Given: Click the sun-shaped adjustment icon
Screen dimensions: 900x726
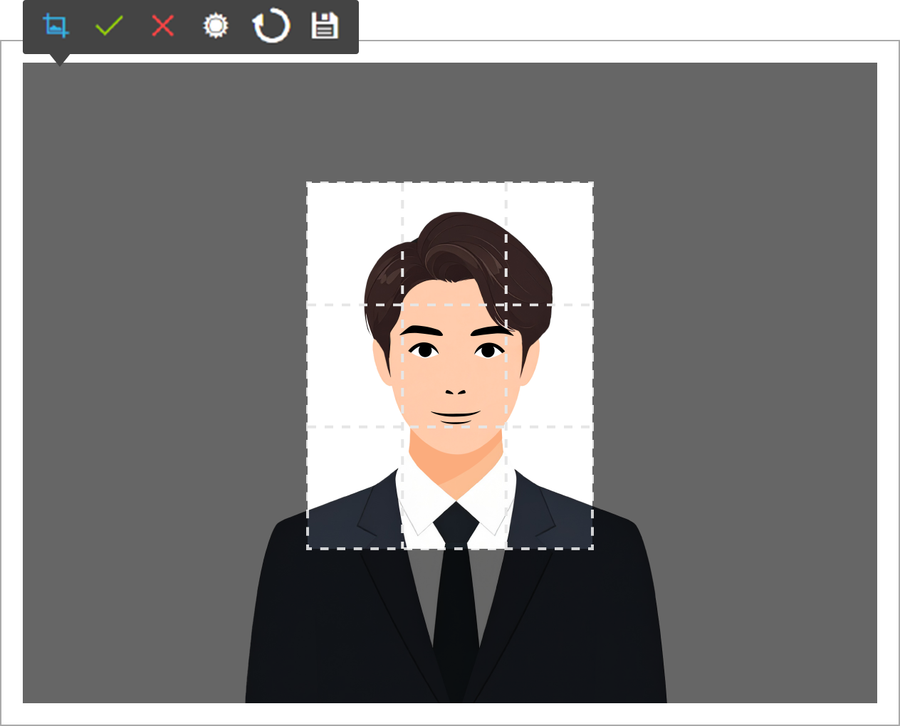Looking at the screenshot, I should 216,26.
